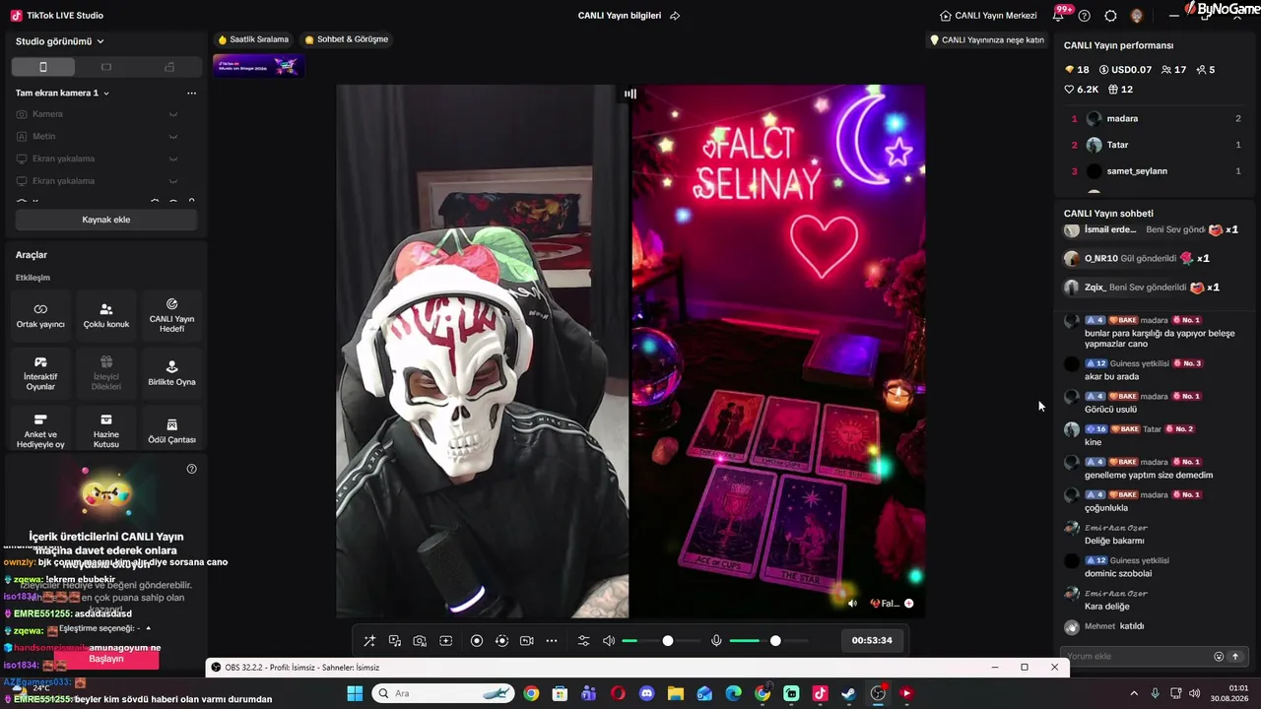Viewport: 1261px width, 709px height.
Task: Open the Ortak yayıncı tool
Action: coord(40,315)
